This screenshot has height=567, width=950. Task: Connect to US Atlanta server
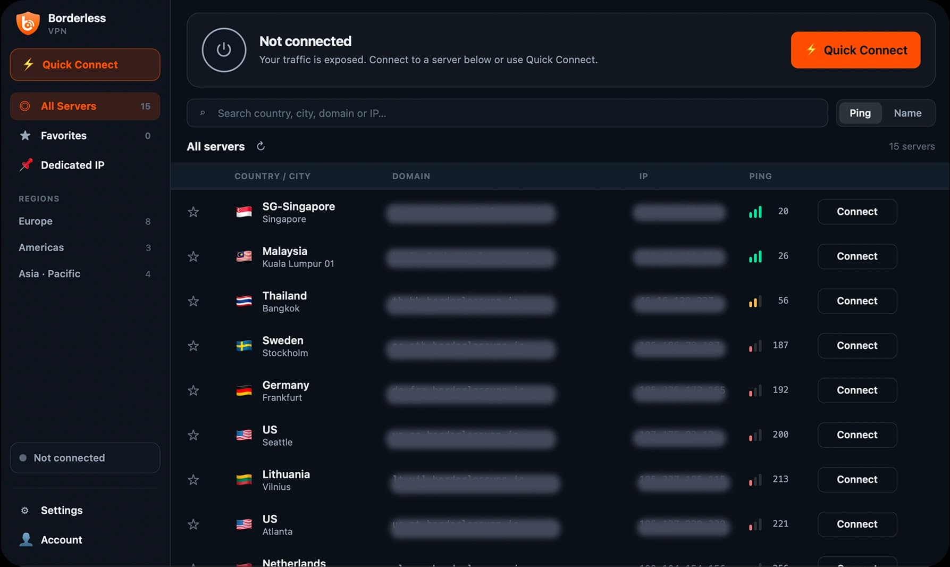pyautogui.click(x=857, y=524)
